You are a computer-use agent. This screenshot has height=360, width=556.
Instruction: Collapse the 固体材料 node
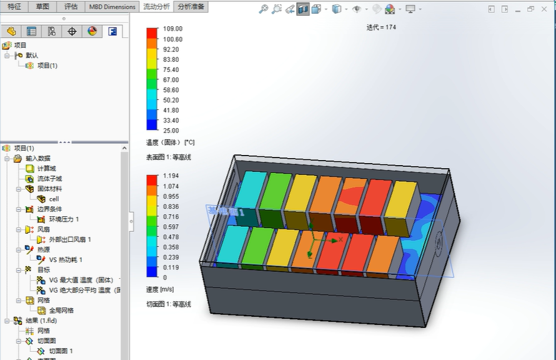click(19, 189)
